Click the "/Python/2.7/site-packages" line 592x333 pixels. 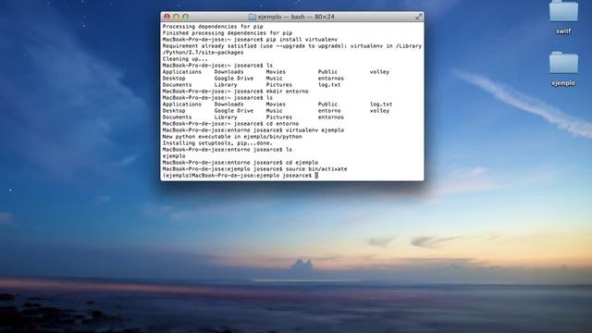coord(203,53)
